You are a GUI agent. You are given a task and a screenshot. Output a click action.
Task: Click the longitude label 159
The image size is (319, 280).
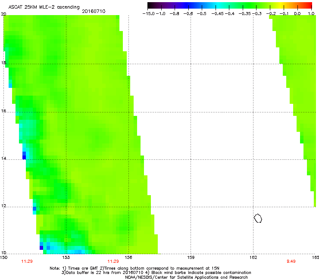pyautogui.click(x=191, y=258)
